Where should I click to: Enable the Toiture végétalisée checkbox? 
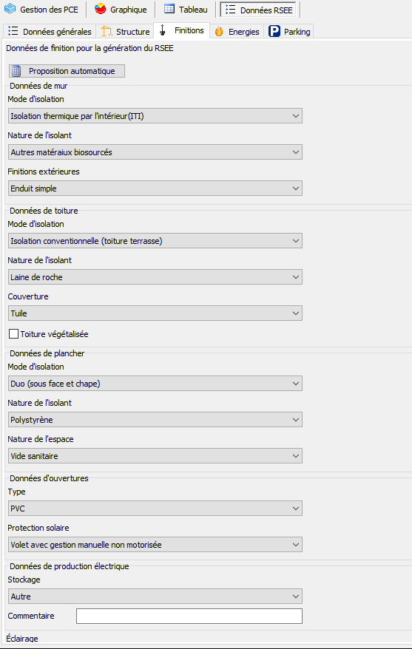(x=13, y=333)
